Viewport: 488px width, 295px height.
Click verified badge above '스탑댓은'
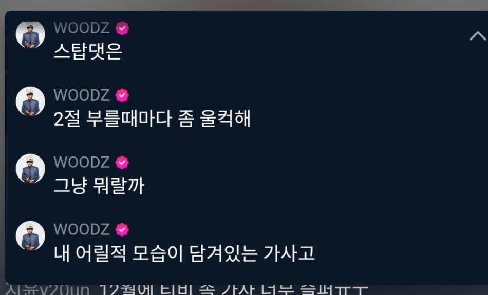point(122,28)
